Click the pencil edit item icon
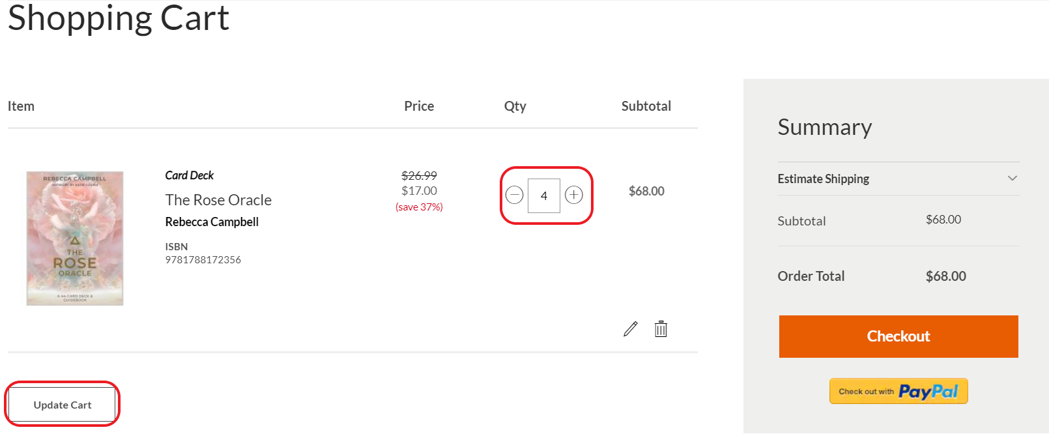 [630, 329]
